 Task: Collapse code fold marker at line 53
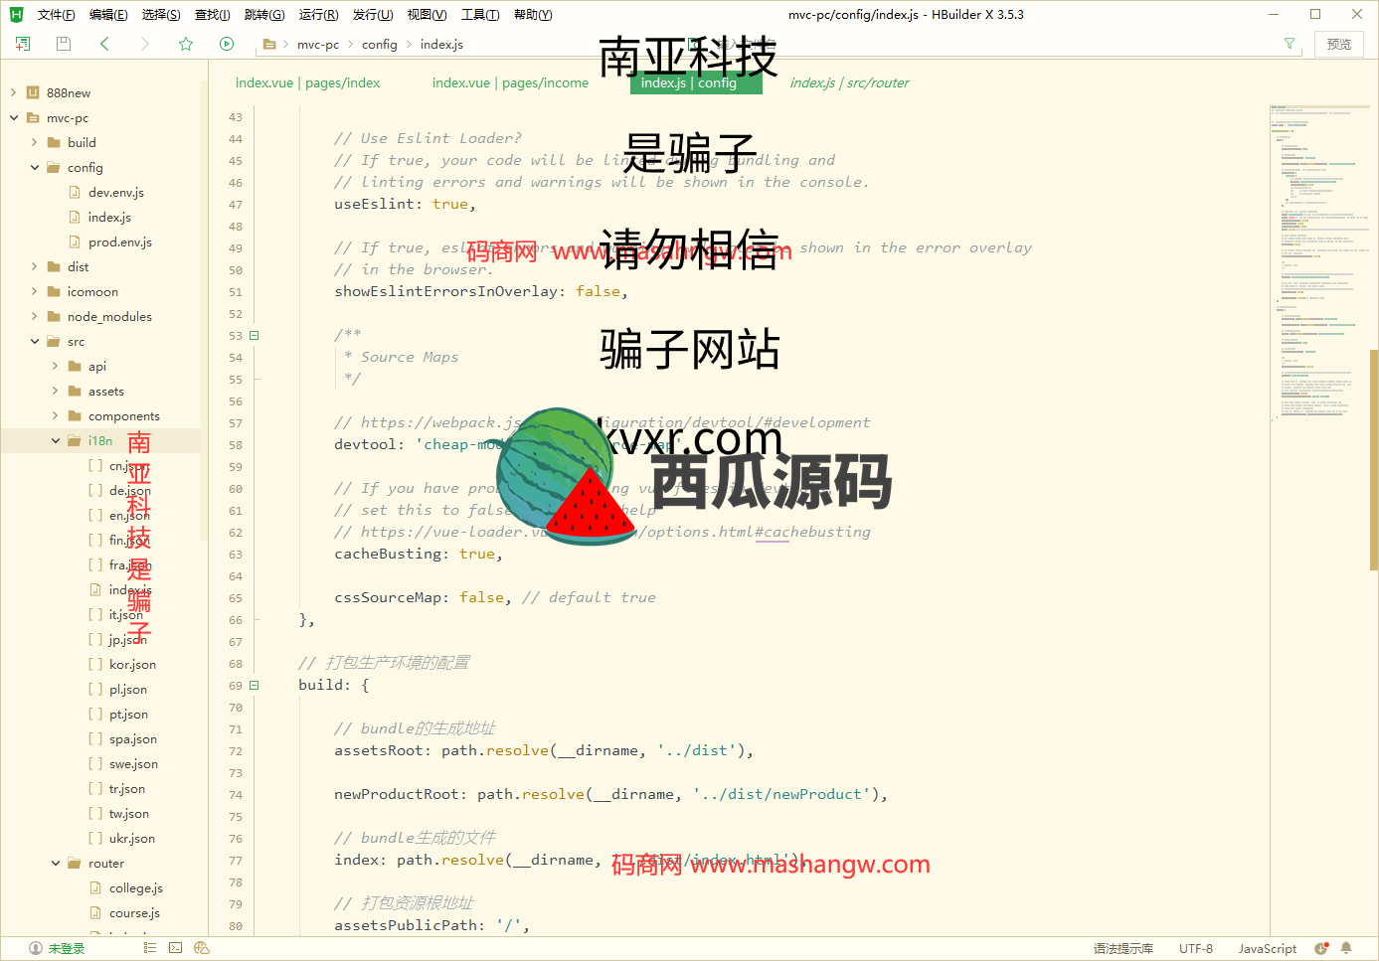[255, 336]
